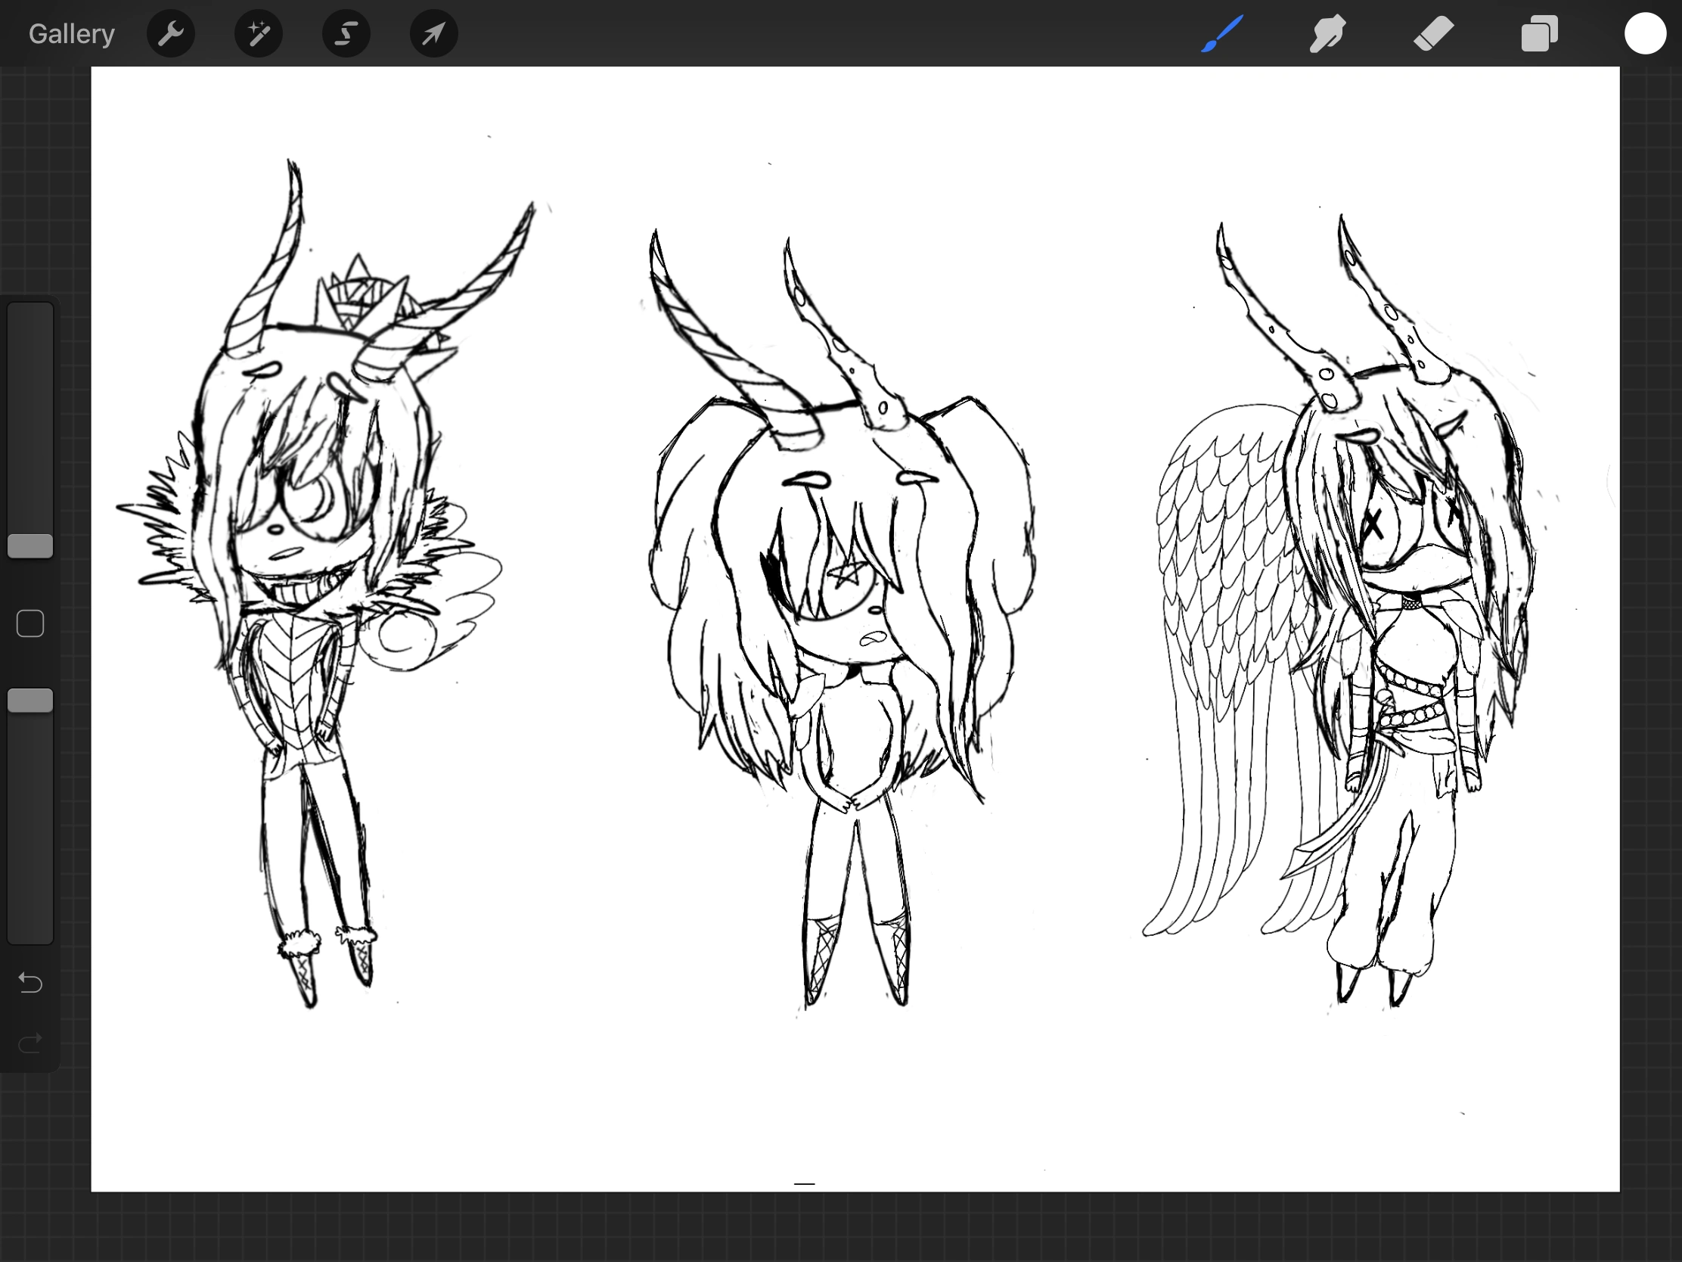Undo the last stroke
1682x1262 pixels.
[x=30, y=983]
